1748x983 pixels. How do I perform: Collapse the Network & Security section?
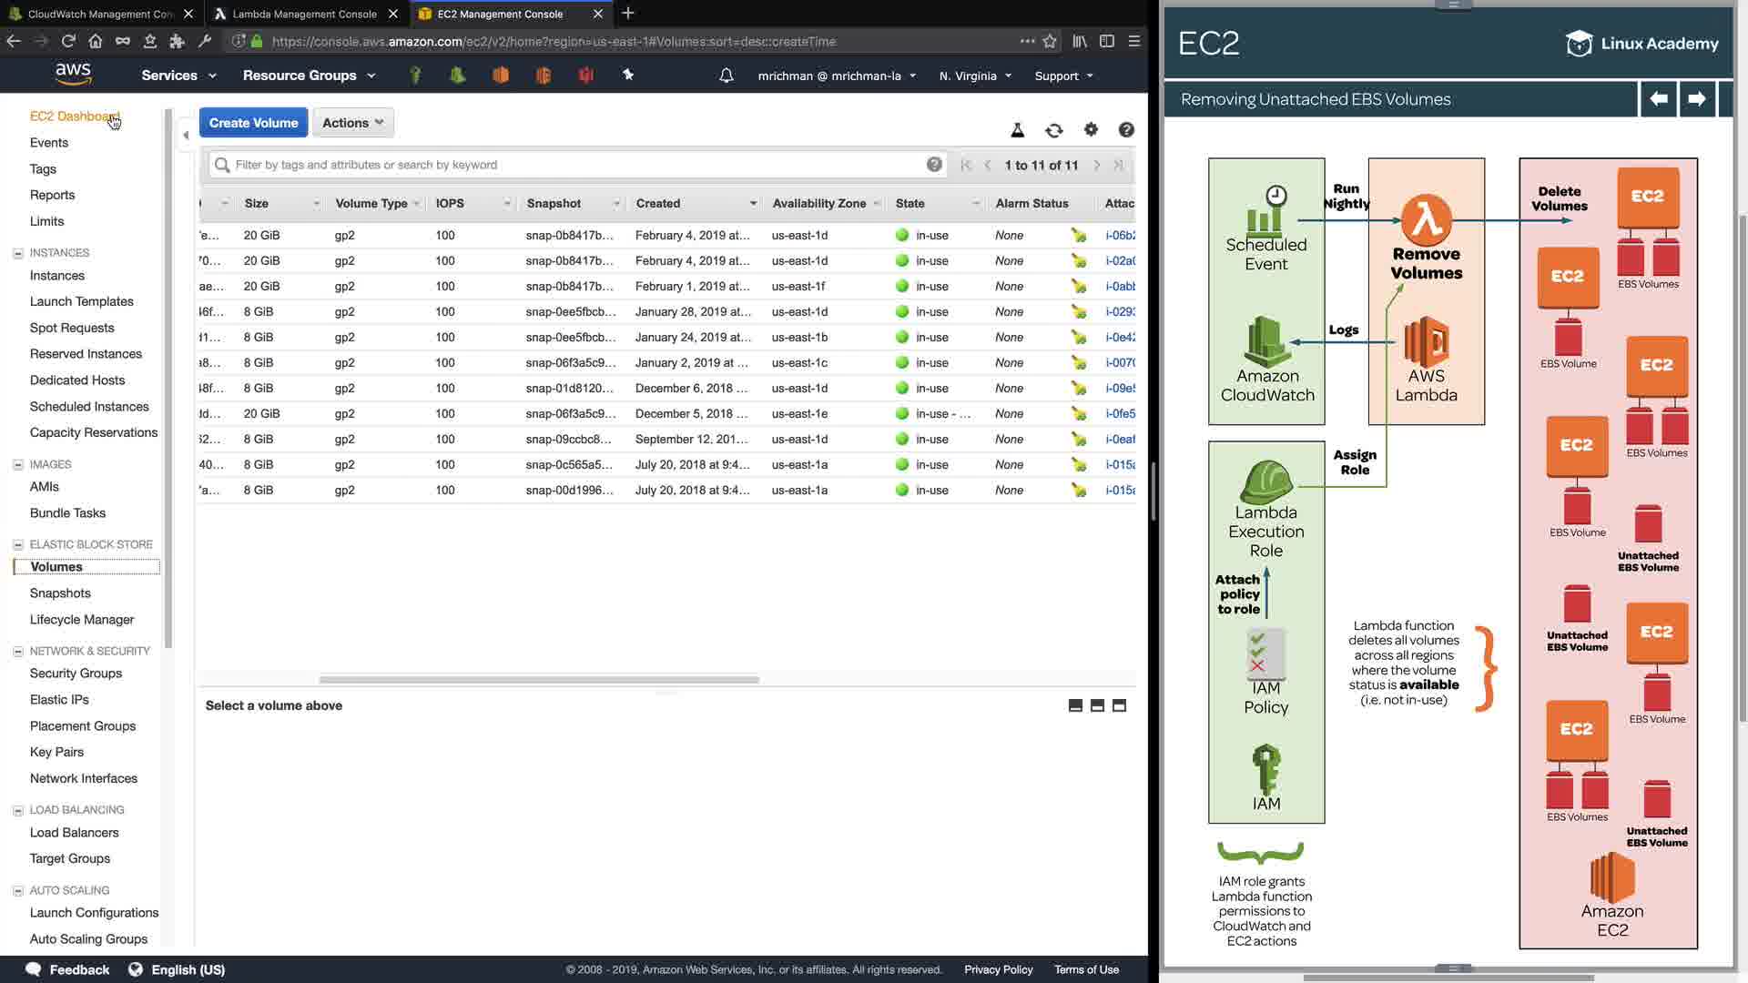point(17,651)
